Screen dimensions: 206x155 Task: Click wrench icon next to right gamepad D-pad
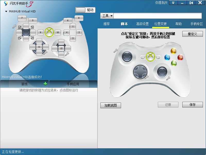tap(146, 77)
